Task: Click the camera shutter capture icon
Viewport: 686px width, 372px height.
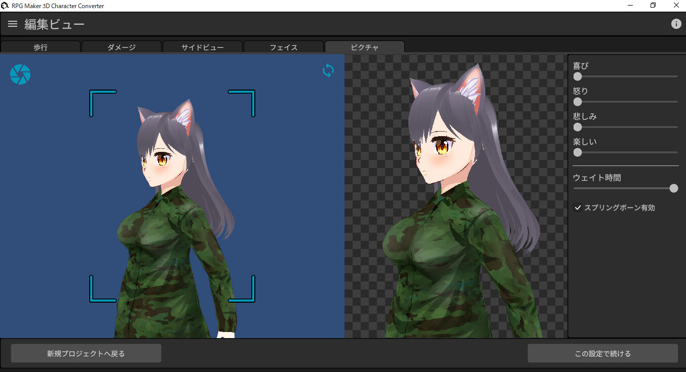Action: pyautogui.click(x=20, y=74)
